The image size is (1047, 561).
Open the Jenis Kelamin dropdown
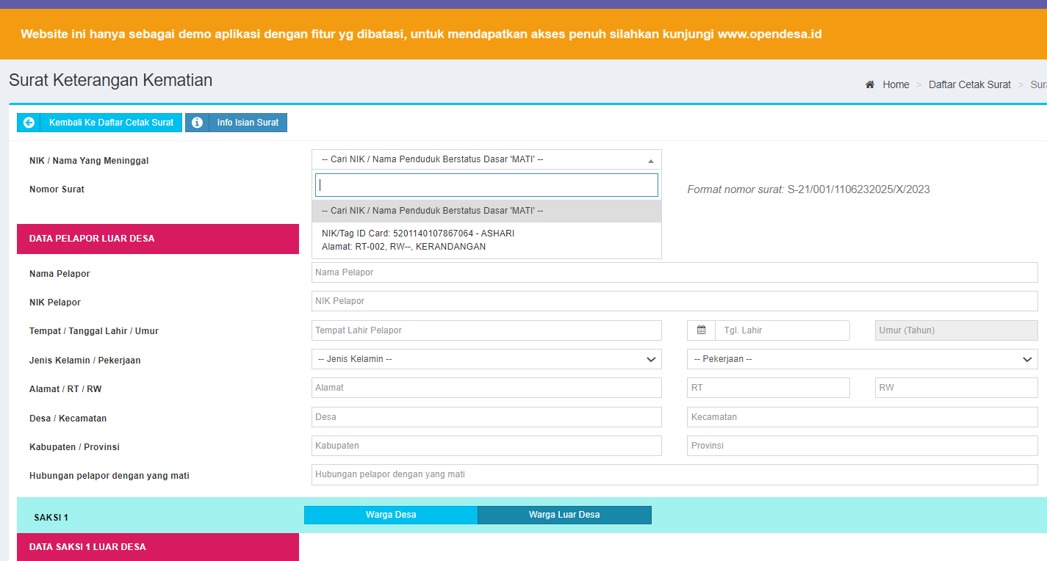[486, 359]
